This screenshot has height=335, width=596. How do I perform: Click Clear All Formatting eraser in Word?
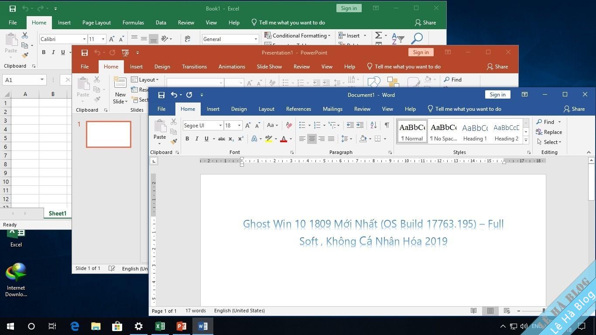click(289, 125)
